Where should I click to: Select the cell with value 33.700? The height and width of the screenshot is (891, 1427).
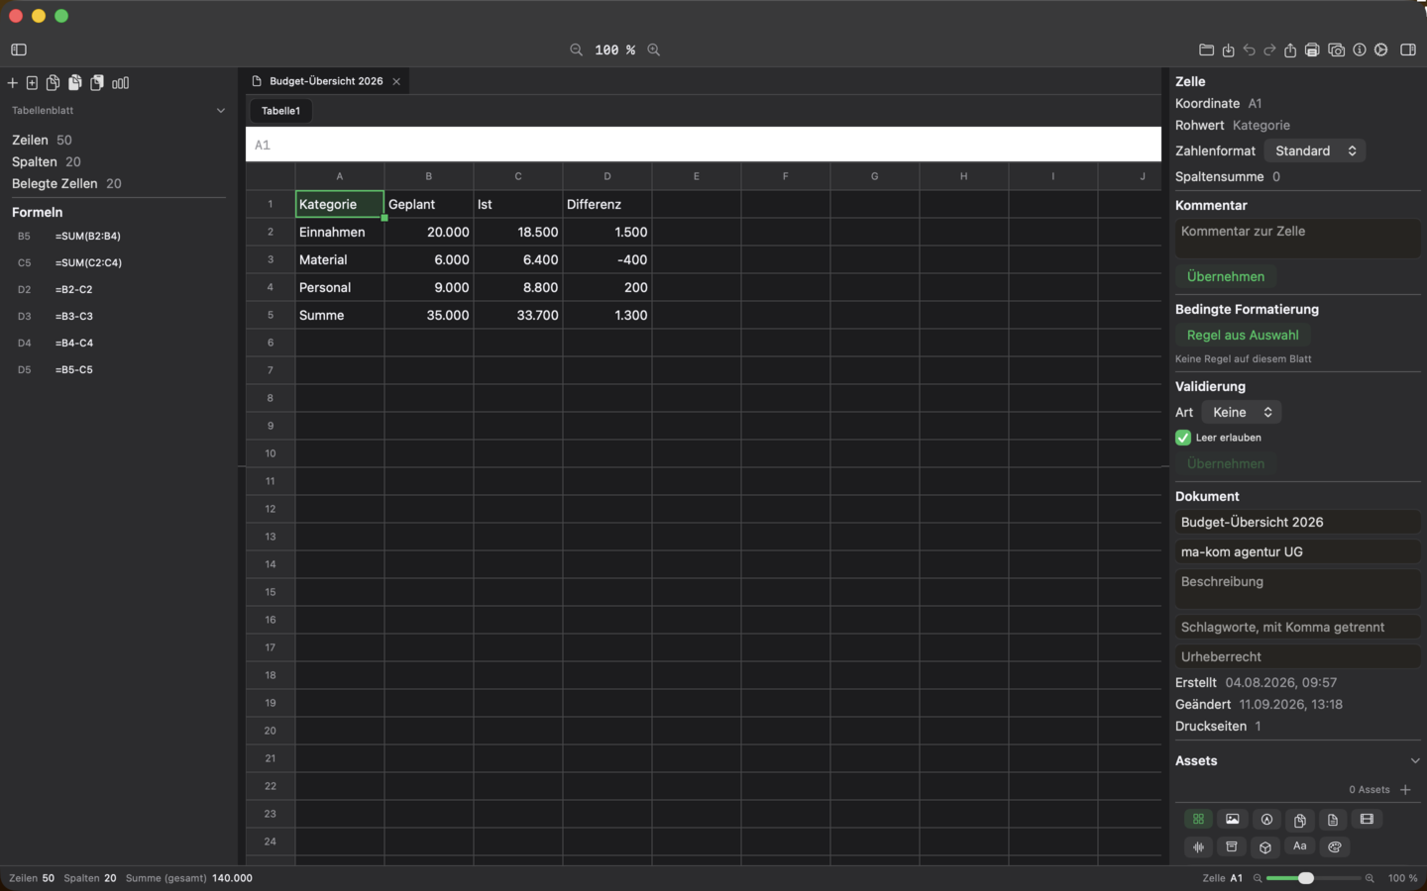(x=518, y=315)
